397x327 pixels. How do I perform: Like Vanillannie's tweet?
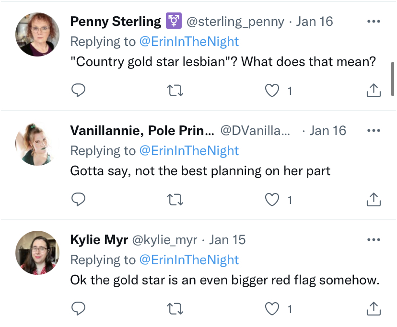point(272,200)
